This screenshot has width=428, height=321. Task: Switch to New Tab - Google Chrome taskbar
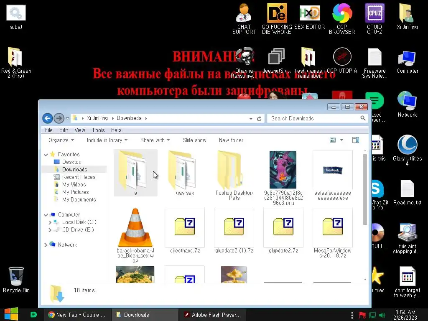77,315
